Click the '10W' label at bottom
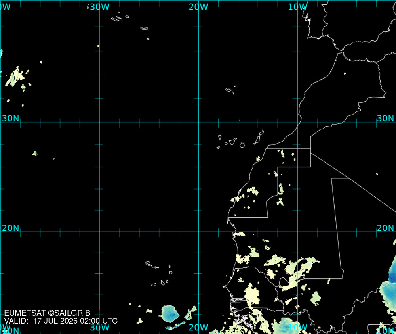 point(297,327)
